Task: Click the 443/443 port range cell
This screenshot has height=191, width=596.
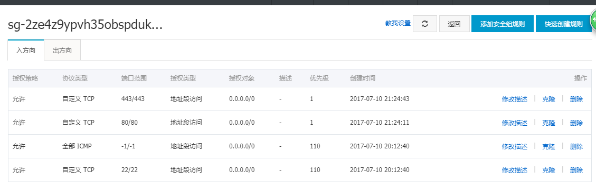Action: 133,99
